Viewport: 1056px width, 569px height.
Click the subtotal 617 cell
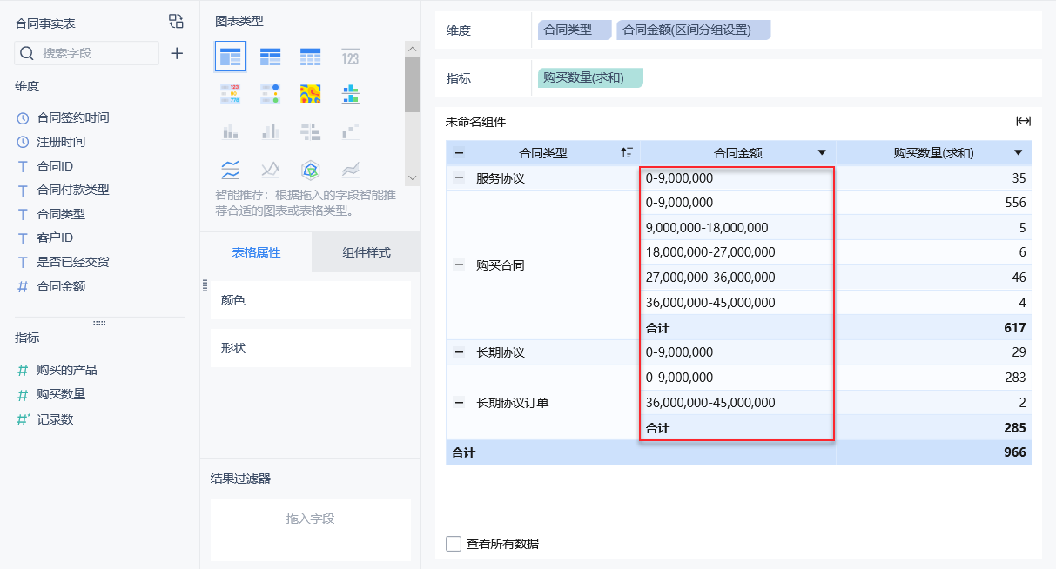[934, 328]
